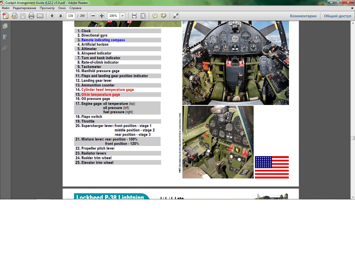Add a sticky note comment
The image size is (355, 253).
pyautogui.click(x=155, y=16)
